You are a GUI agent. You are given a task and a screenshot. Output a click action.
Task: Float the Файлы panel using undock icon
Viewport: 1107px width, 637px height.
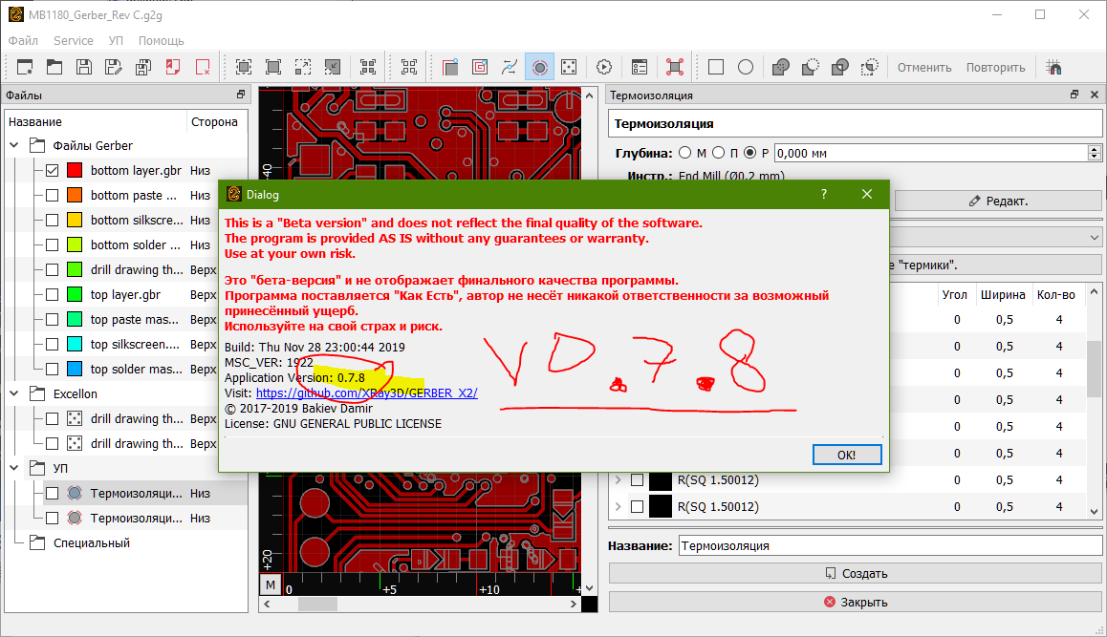[241, 95]
